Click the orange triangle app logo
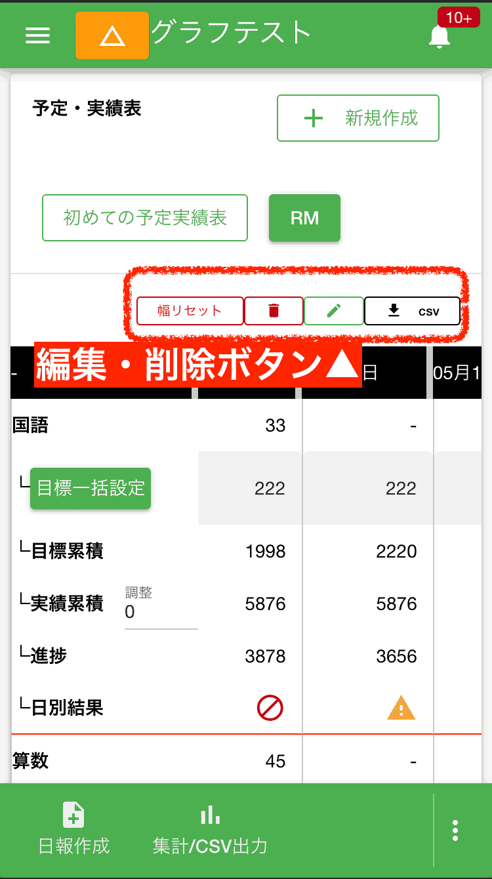Viewport: 492px width, 879px height. tap(112, 35)
